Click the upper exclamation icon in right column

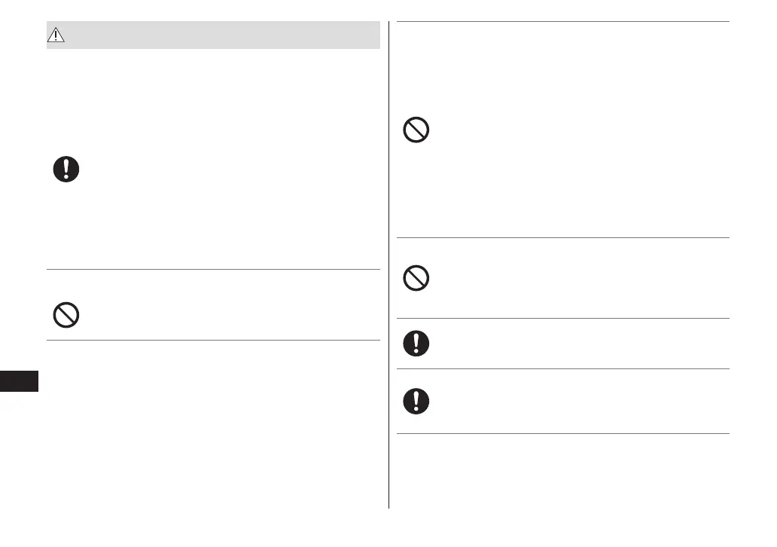[416, 344]
